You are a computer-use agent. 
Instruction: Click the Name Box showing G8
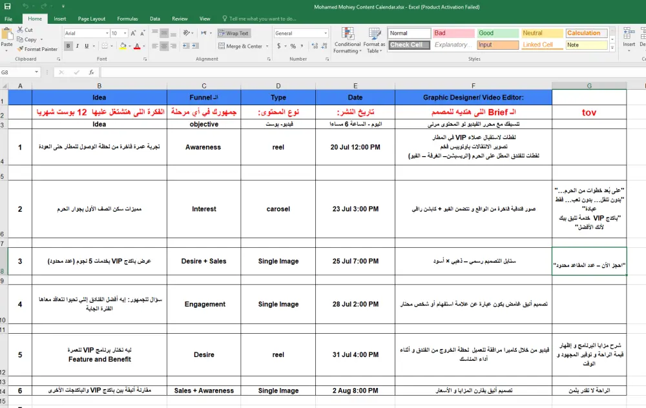[20, 72]
